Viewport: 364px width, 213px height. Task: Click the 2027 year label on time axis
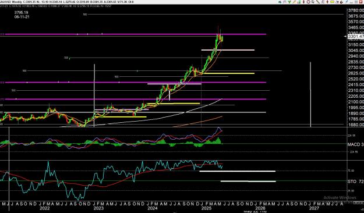(x=314, y=208)
